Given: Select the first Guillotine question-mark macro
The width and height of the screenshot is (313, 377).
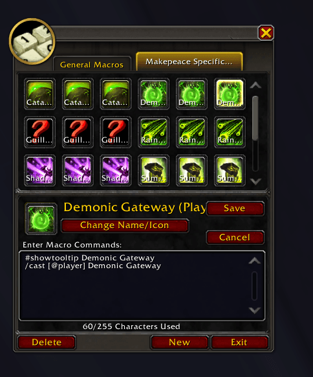Looking at the screenshot, I should coord(39,132).
